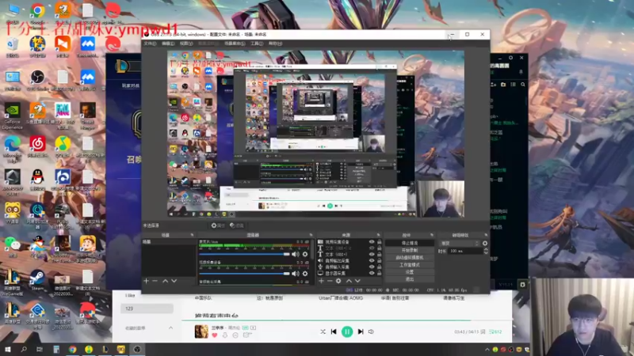Open QQ penguin desktop icon
The width and height of the screenshot is (634, 356).
(x=37, y=177)
